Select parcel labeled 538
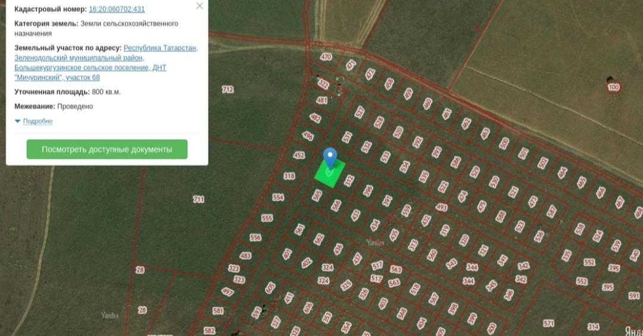This screenshot has width=643, height=336. (x=579, y=228)
